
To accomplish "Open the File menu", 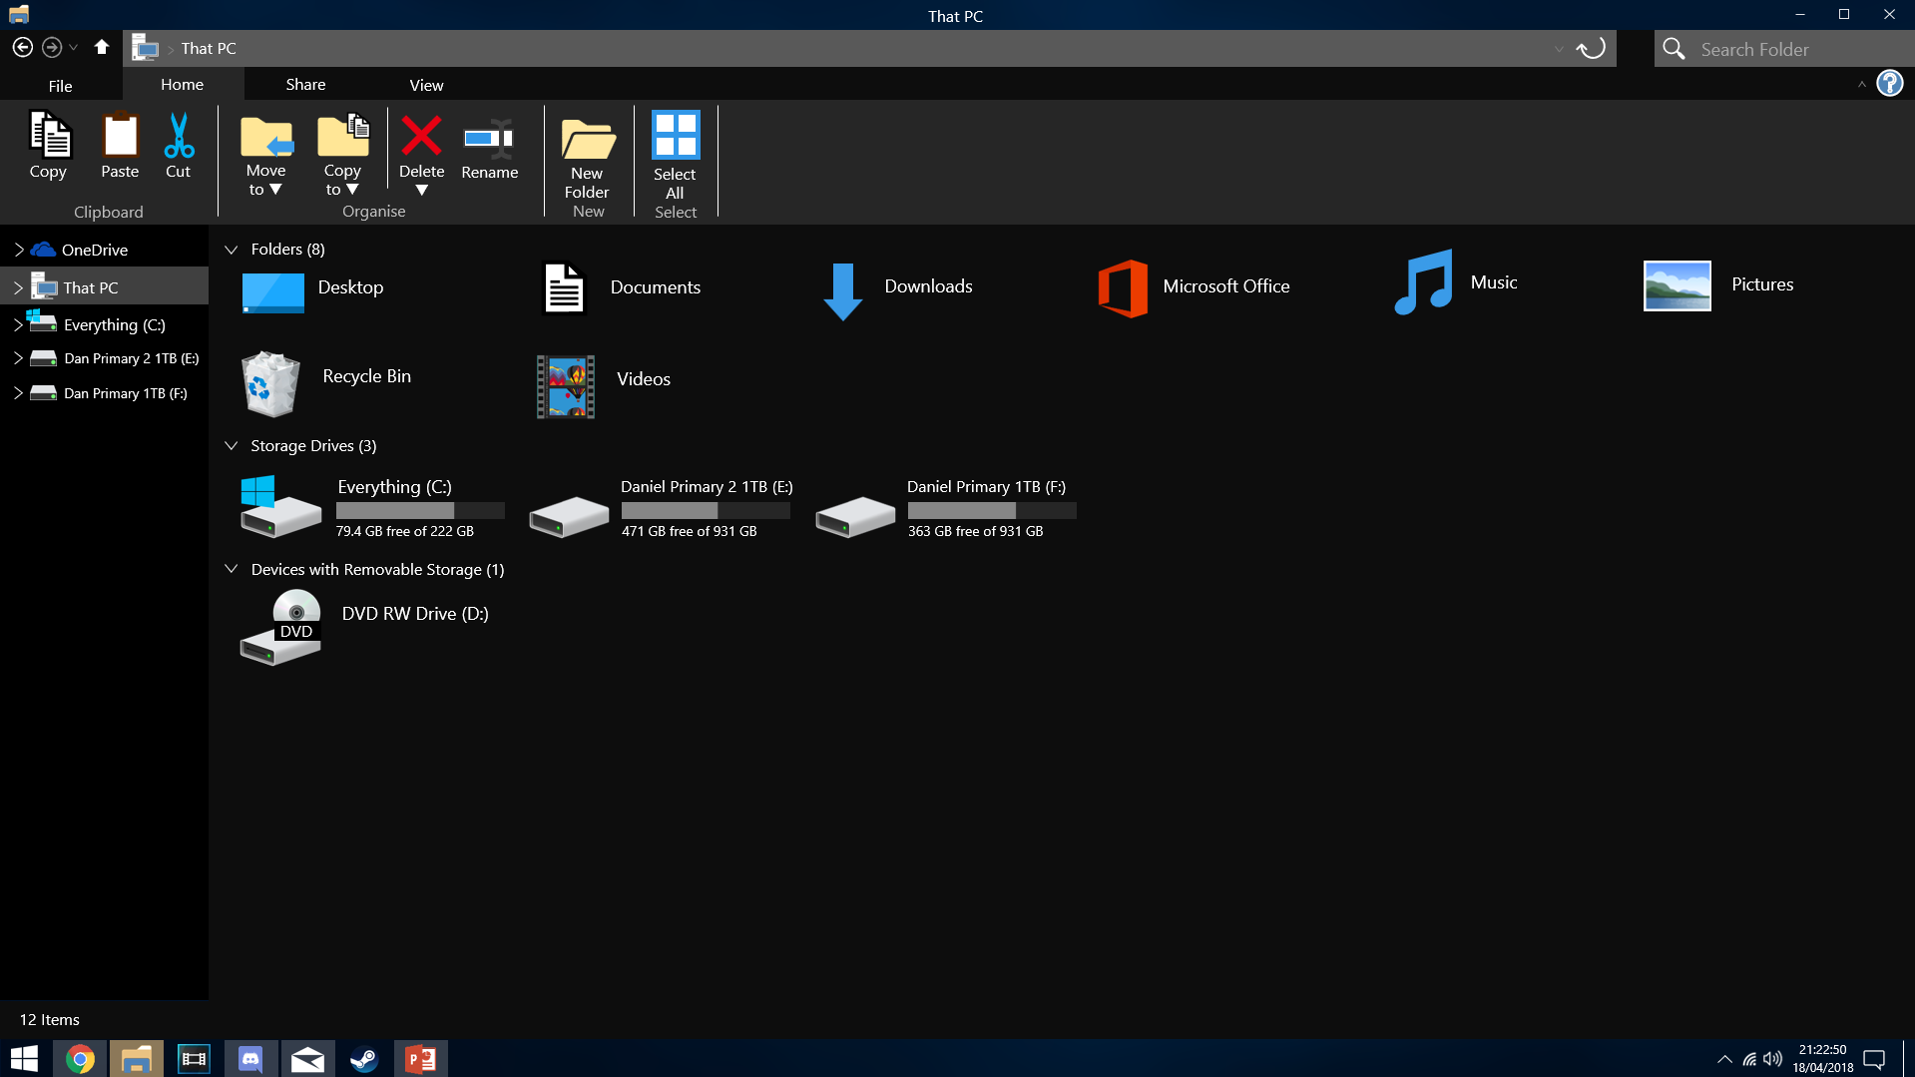I will click(x=60, y=86).
